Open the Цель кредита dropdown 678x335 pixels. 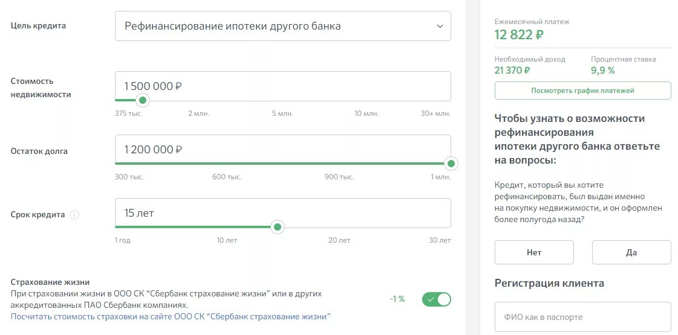[x=282, y=26]
